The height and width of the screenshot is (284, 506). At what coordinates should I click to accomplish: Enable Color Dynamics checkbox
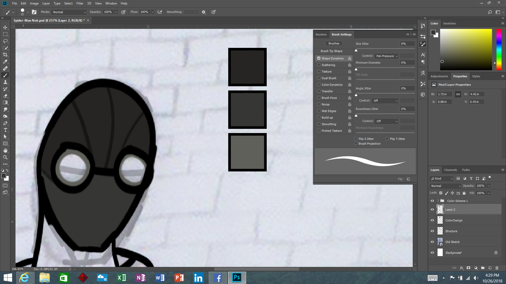pos(319,85)
